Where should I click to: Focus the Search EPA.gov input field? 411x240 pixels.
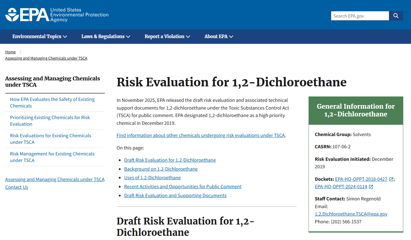coord(360,16)
